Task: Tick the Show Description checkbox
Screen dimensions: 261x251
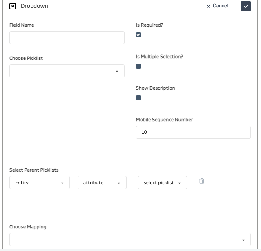Action: tap(138, 98)
